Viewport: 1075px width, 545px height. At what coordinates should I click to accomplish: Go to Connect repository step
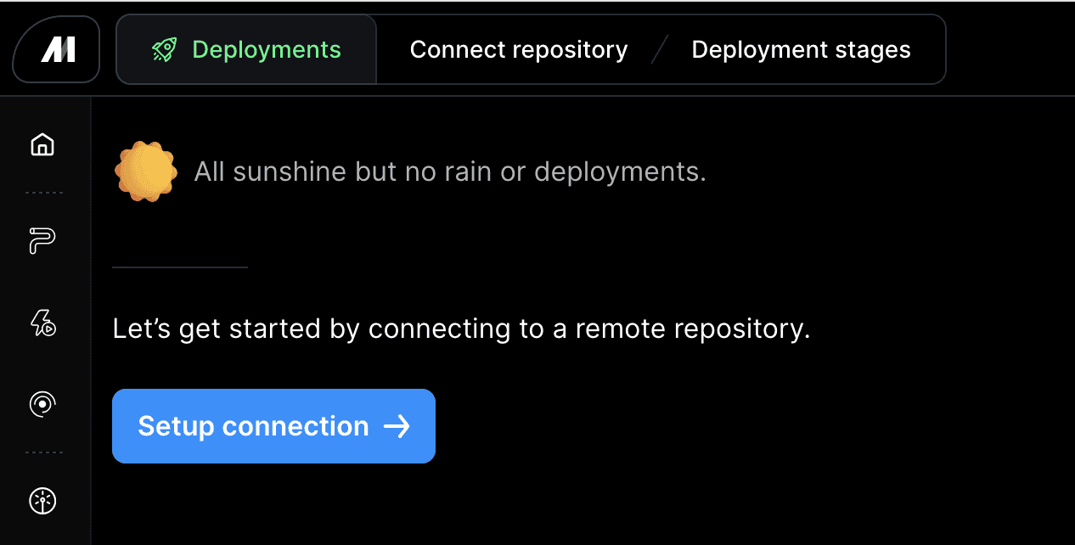click(x=519, y=50)
